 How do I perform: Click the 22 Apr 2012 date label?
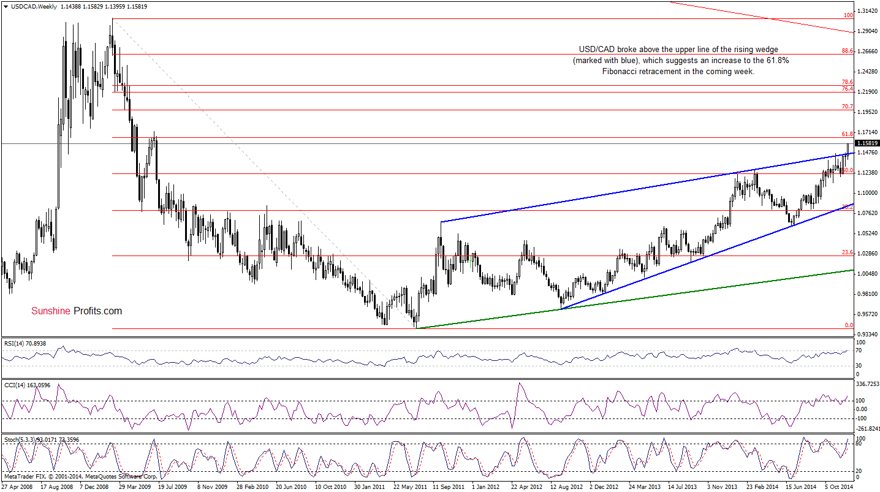[528, 486]
